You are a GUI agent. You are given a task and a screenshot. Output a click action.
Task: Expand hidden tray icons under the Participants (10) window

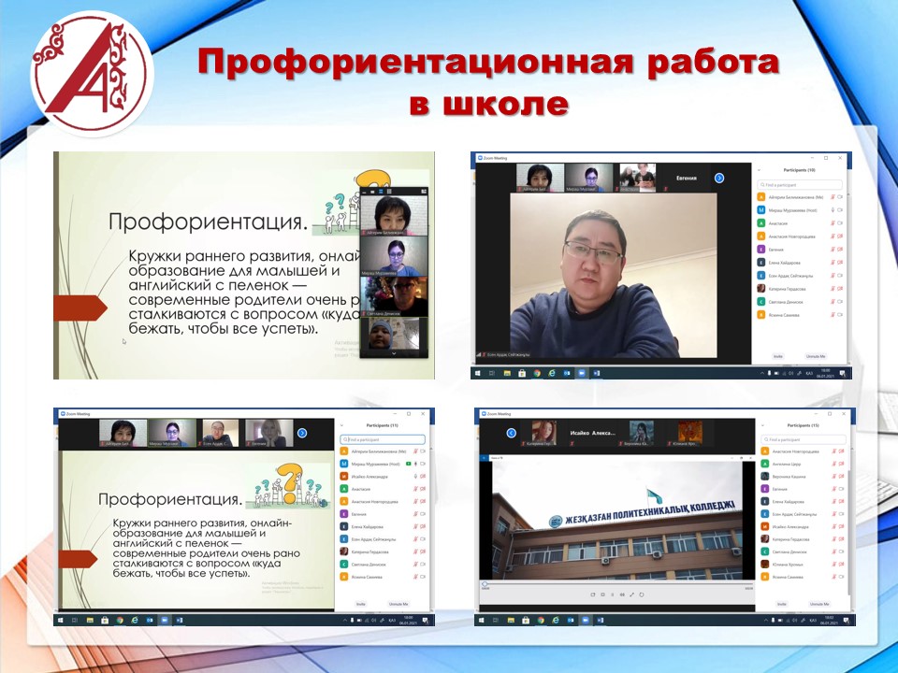[761, 373]
